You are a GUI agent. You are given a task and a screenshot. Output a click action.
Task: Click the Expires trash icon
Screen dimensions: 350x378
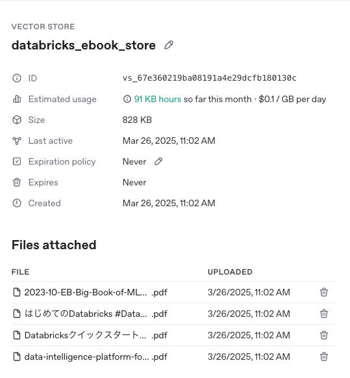click(x=17, y=182)
